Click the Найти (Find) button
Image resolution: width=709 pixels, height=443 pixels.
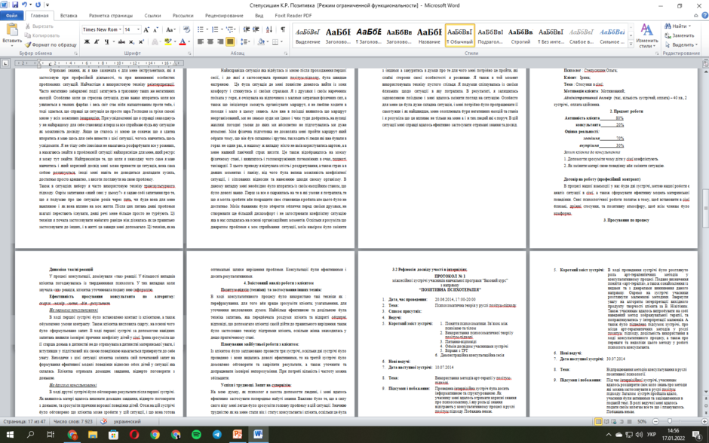[x=678, y=26]
